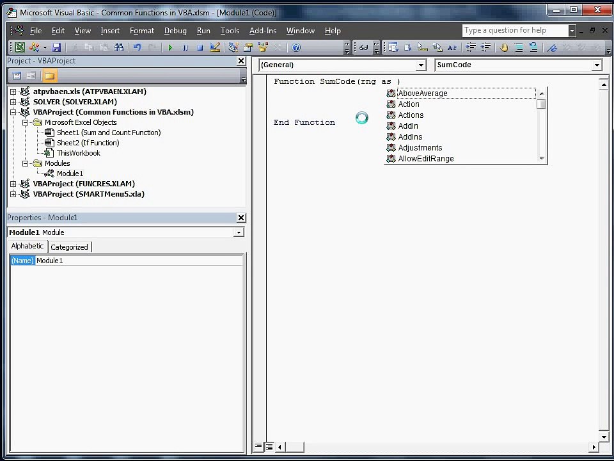
Task: Collapse the Modules folder
Action: pyautogui.click(x=25, y=163)
